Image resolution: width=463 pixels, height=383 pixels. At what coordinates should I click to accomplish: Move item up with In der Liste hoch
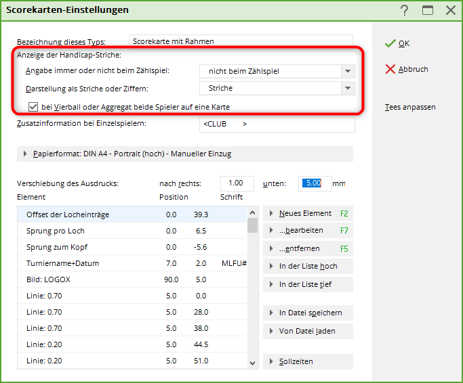[308, 267]
